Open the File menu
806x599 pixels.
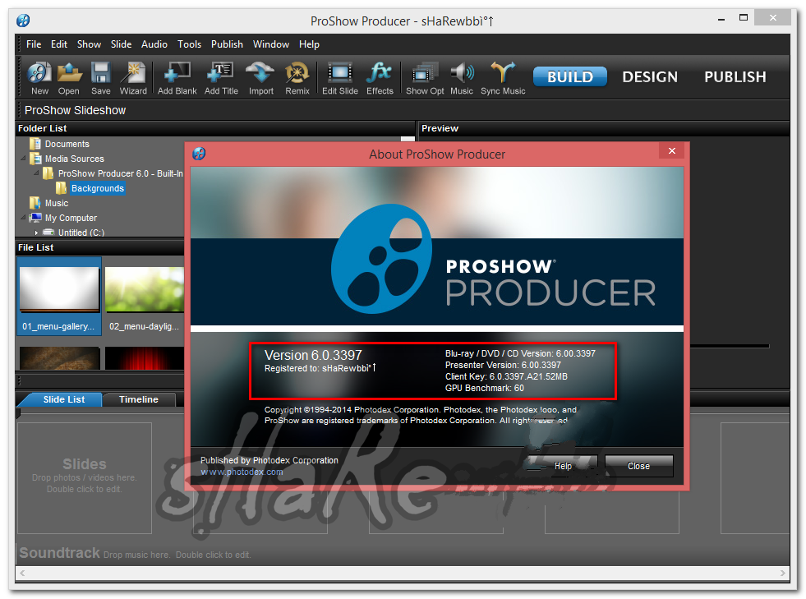pyautogui.click(x=34, y=44)
